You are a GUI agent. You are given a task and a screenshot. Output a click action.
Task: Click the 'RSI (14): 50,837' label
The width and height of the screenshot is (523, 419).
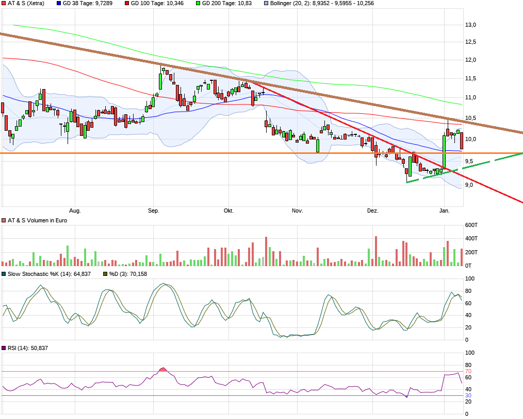(x=28, y=348)
